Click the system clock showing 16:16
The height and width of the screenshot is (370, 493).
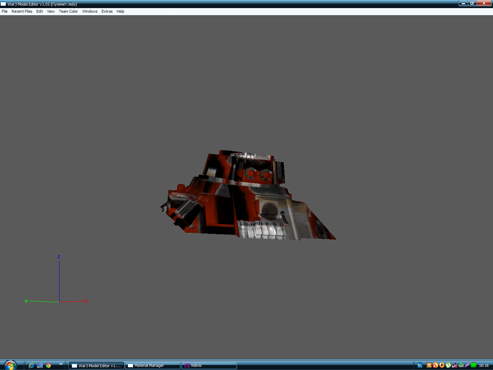tap(484, 365)
